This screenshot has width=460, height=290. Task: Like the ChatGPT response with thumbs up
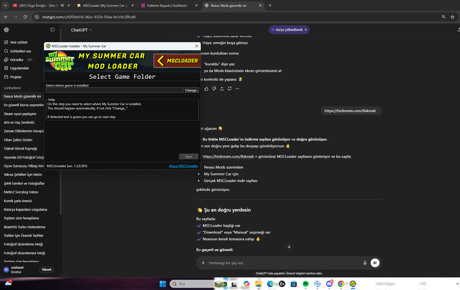point(206,89)
